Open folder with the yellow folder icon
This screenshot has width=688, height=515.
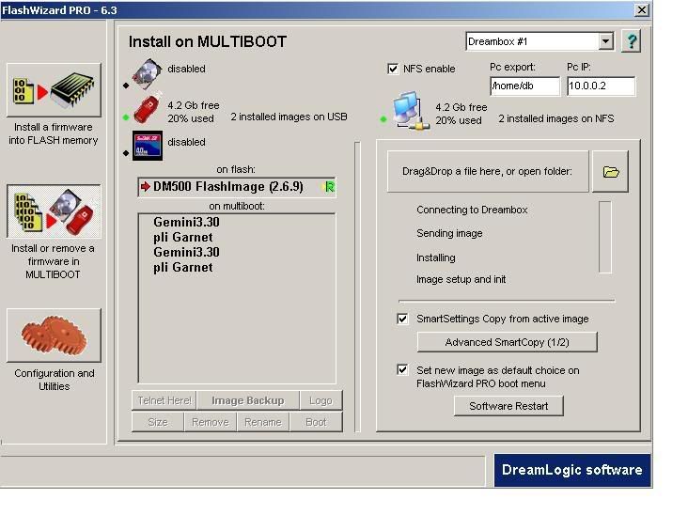tap(610, 172)
